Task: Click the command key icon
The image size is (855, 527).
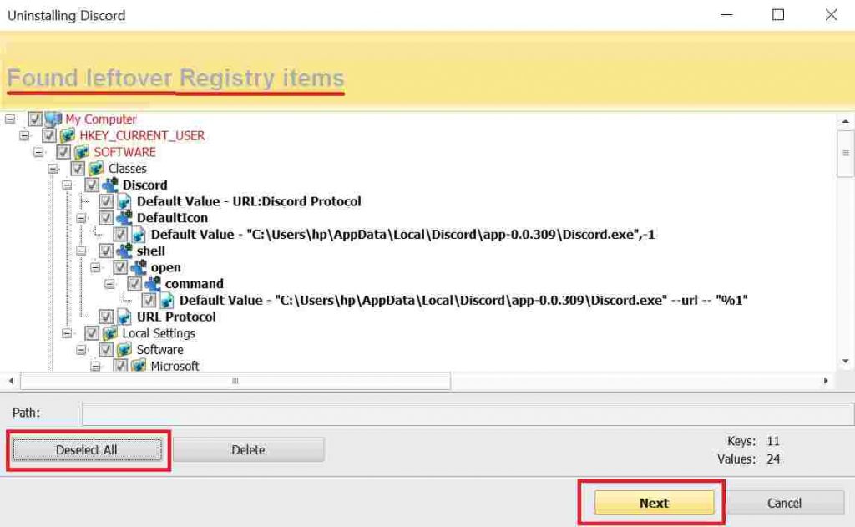Action: point(153,283)
